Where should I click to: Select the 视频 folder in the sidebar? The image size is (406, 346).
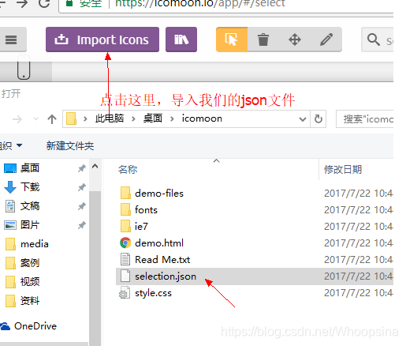[x=30, y=282]
